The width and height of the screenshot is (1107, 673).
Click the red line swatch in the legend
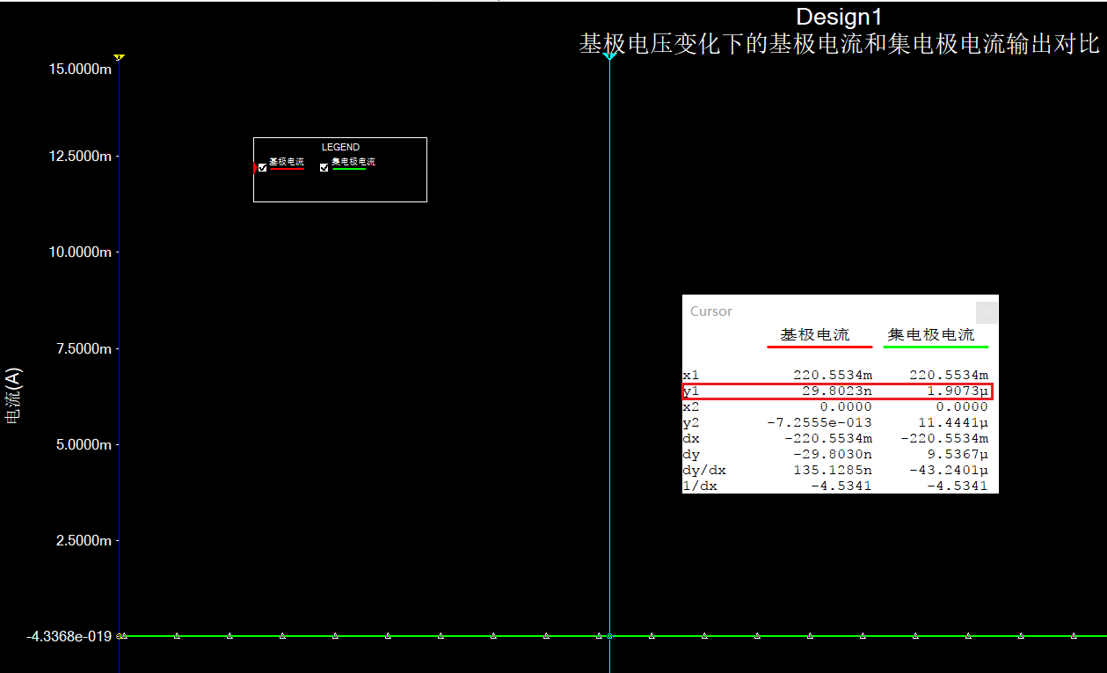point(287,169)
